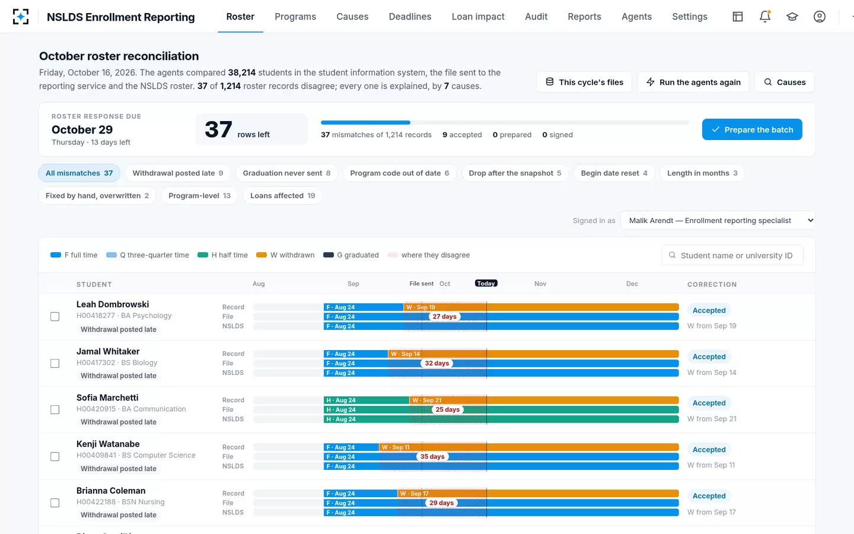The height and width of the screenshot is (534, 854).
Task: Switch to the Audit tab
Action: [536, 17]
